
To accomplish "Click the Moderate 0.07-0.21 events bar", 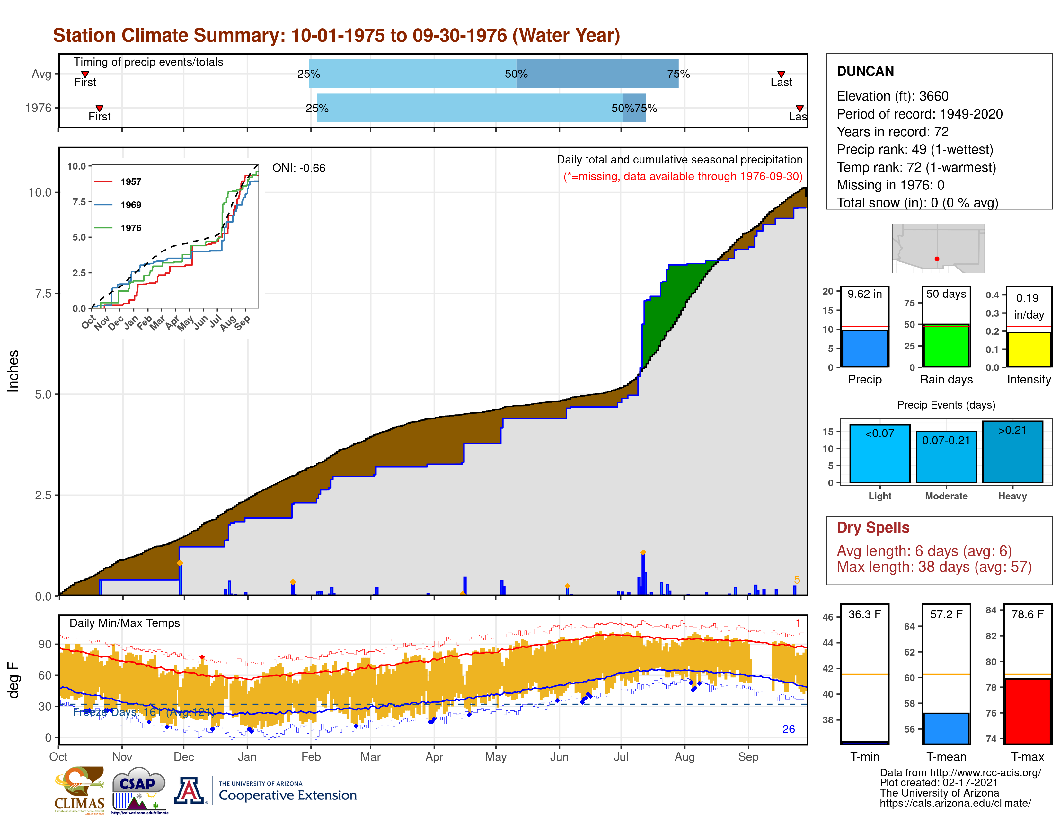I will point(946,457).
